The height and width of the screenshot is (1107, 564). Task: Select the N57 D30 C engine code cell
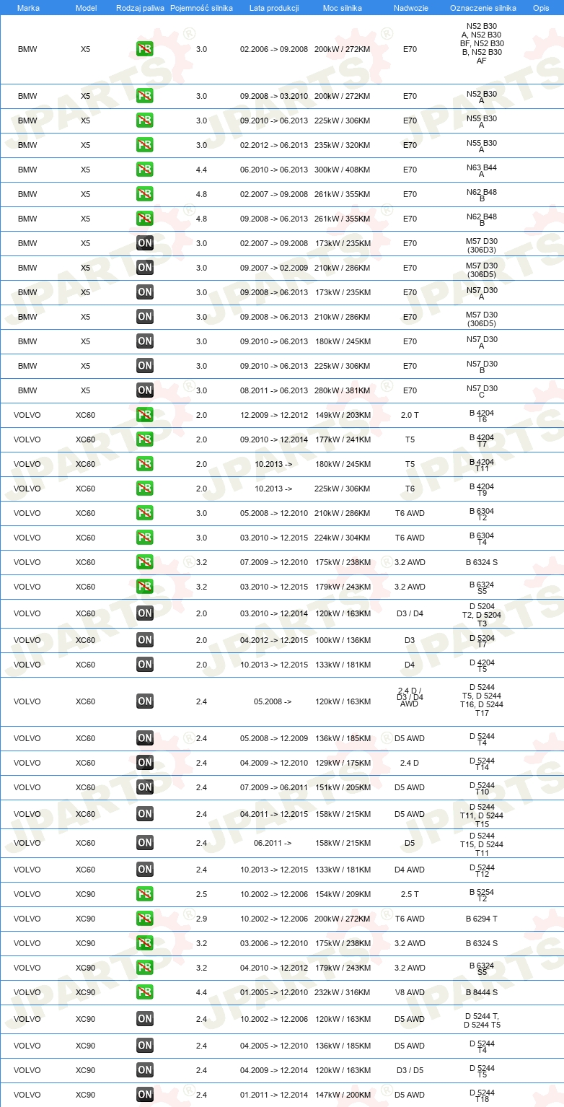(482, 390)
